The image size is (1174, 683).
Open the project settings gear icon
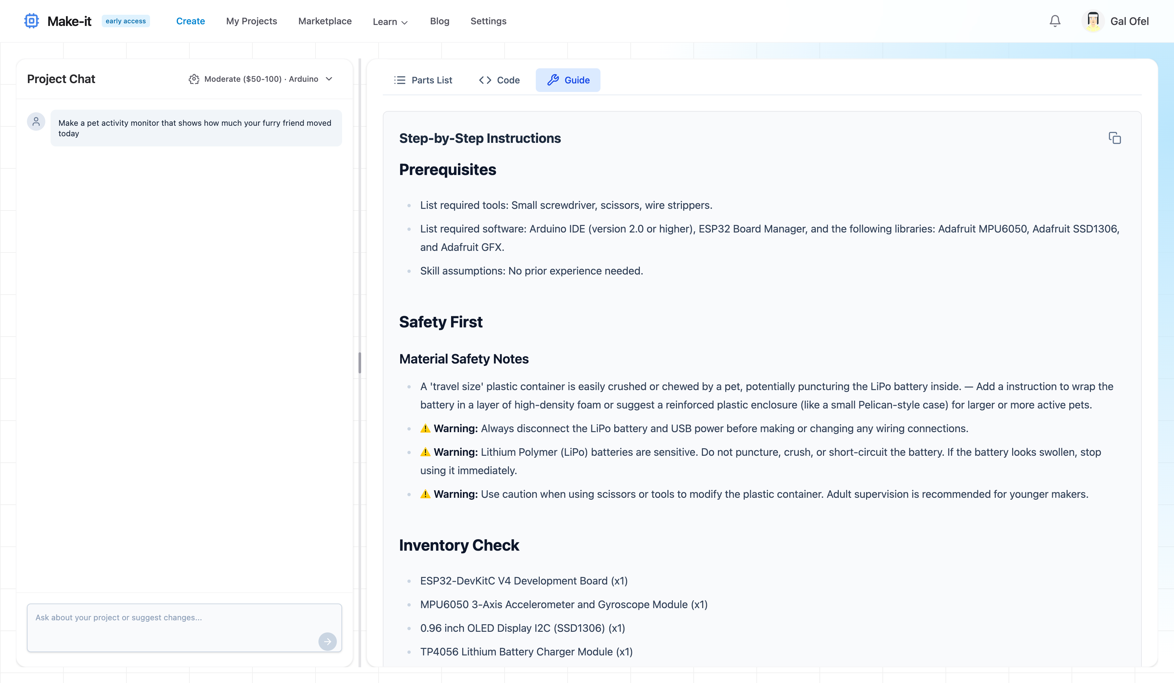click(x=194, y=79)
